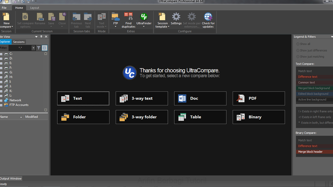This screenshot has width=333, height=187.
Task: Switch to the Home ribbon tab
Action: [19, 8]
